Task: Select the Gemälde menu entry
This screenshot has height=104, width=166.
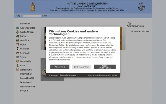Action: tap(25, 40)
